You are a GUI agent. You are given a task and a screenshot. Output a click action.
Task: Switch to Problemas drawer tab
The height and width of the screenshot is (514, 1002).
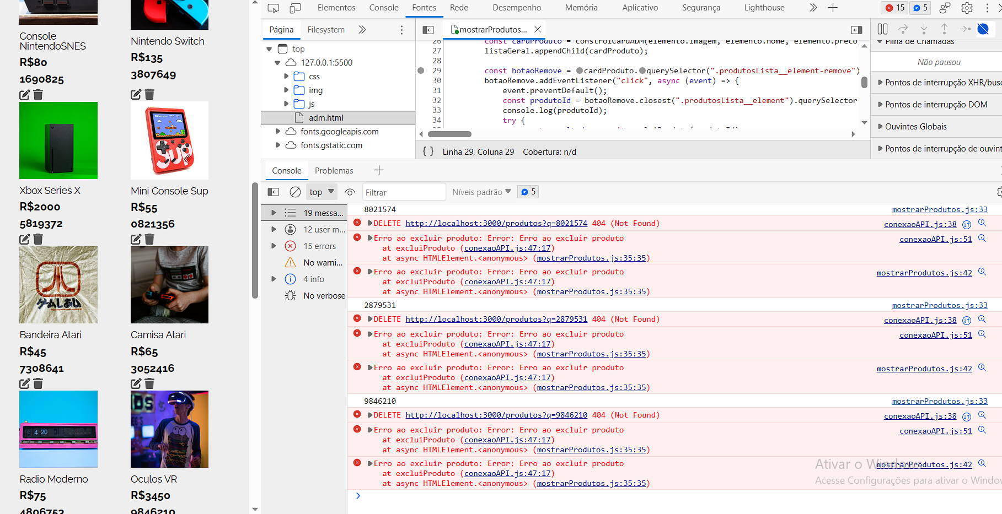coord(334,171)
